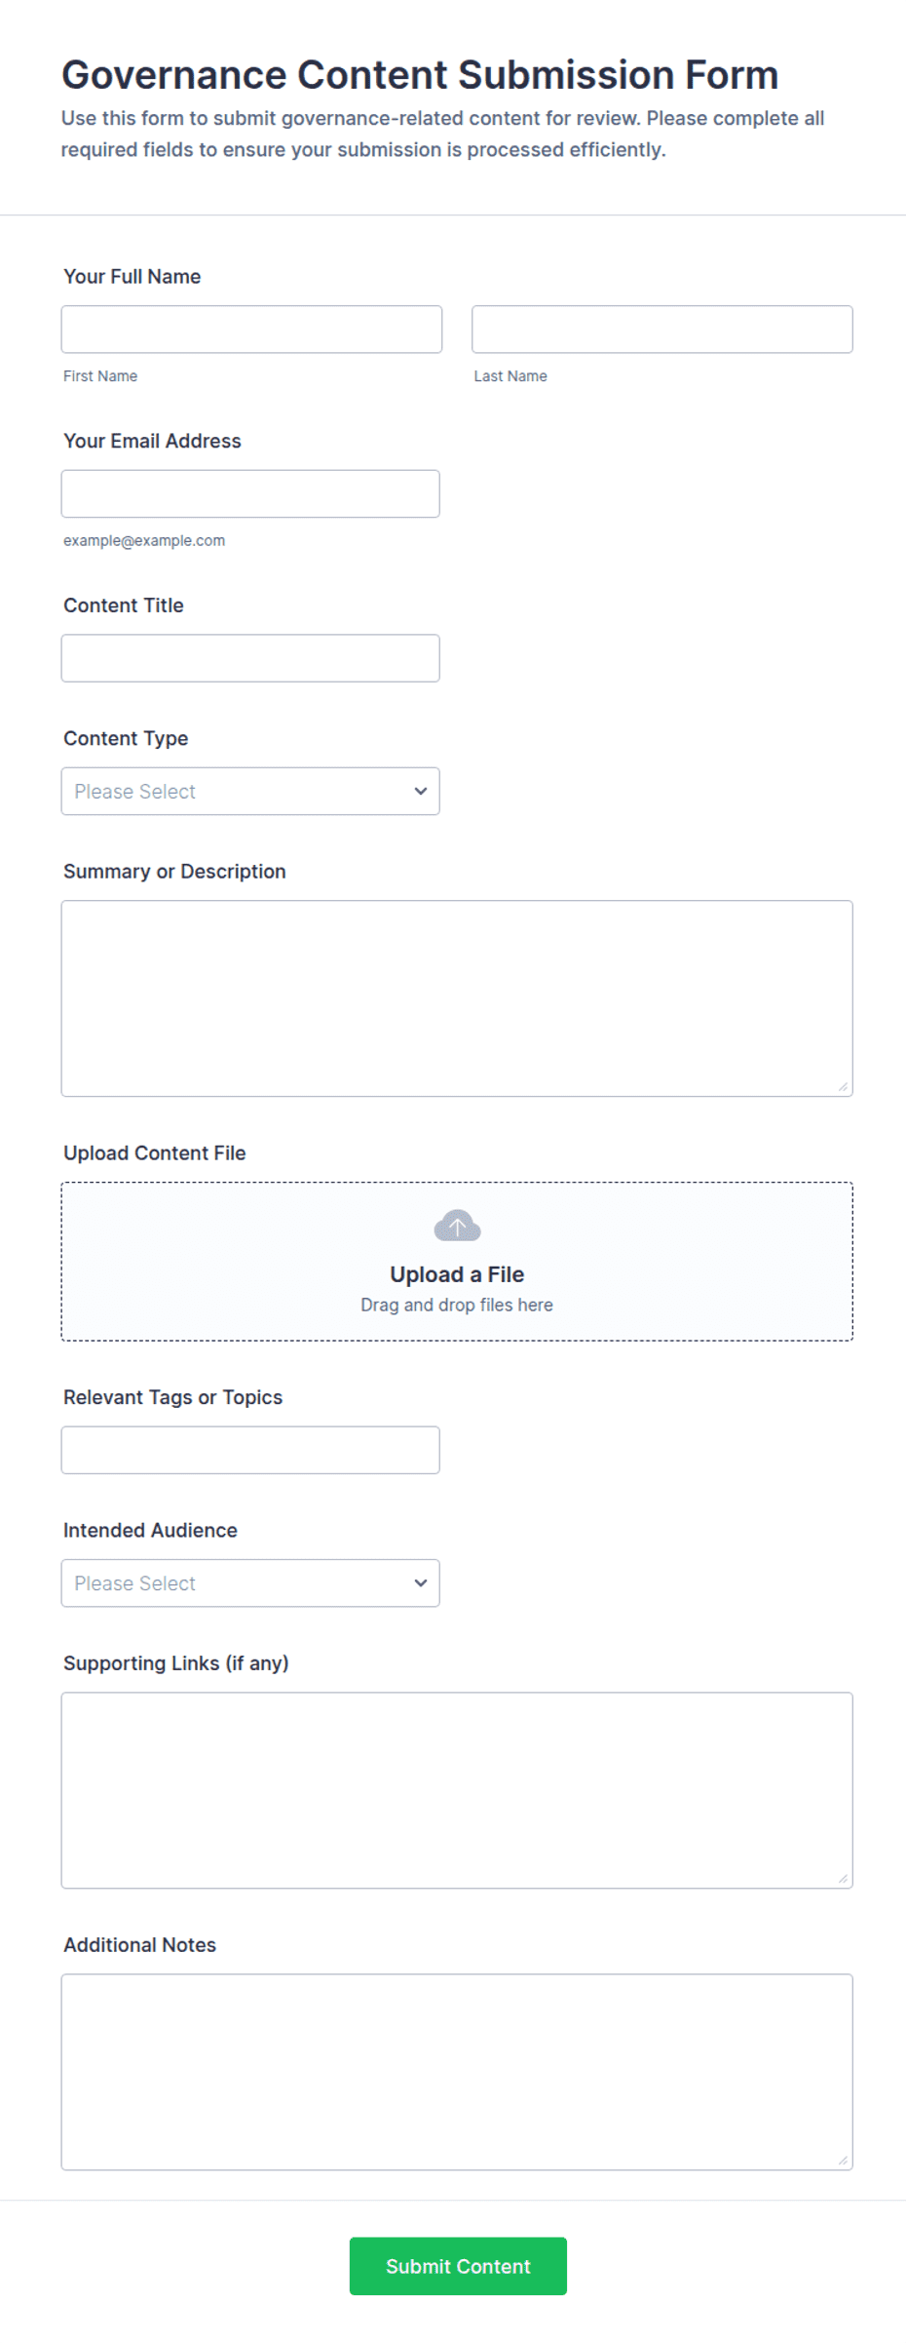Click the Intended Audience dropdown chevron
Image resolution: width=906 pixels, height=2343 pixels.
pos(420,1582)
